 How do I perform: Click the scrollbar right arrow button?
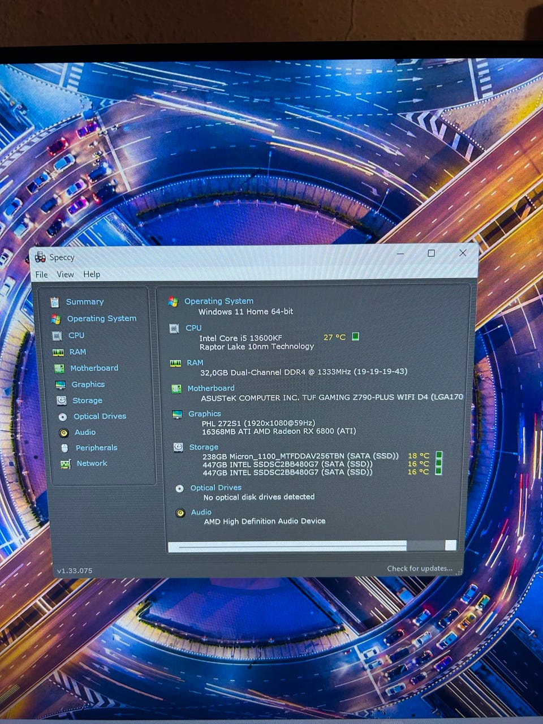[451, 545]
